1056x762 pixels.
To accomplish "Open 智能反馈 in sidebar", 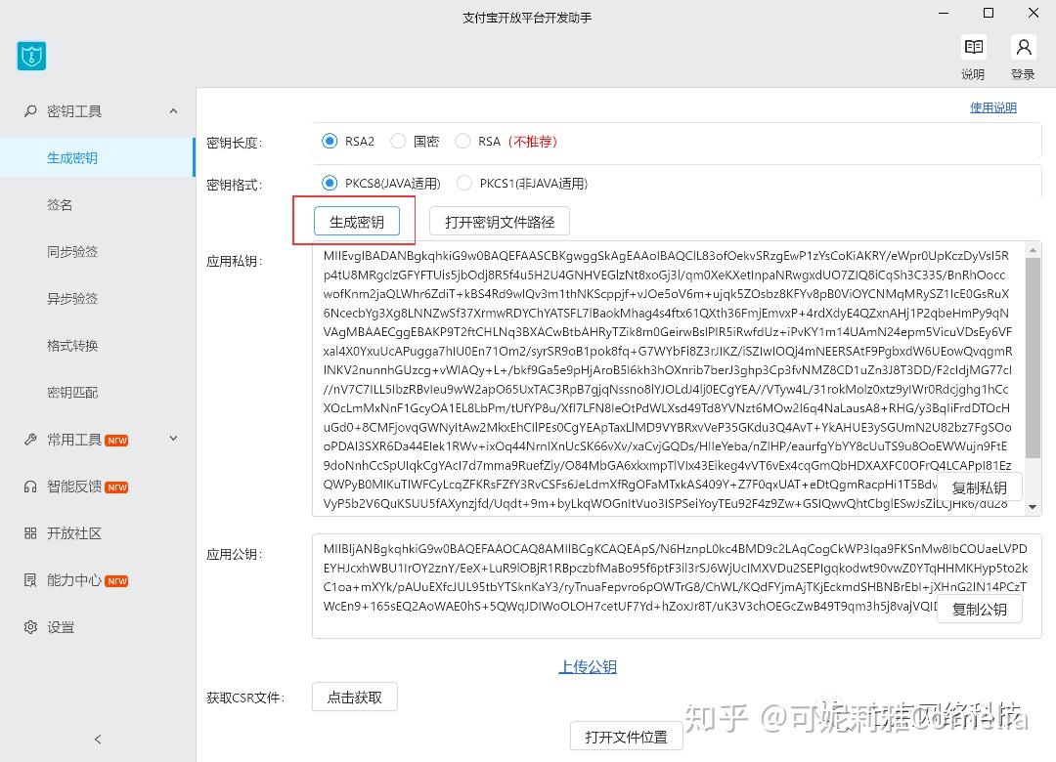I will pos(74,487).
